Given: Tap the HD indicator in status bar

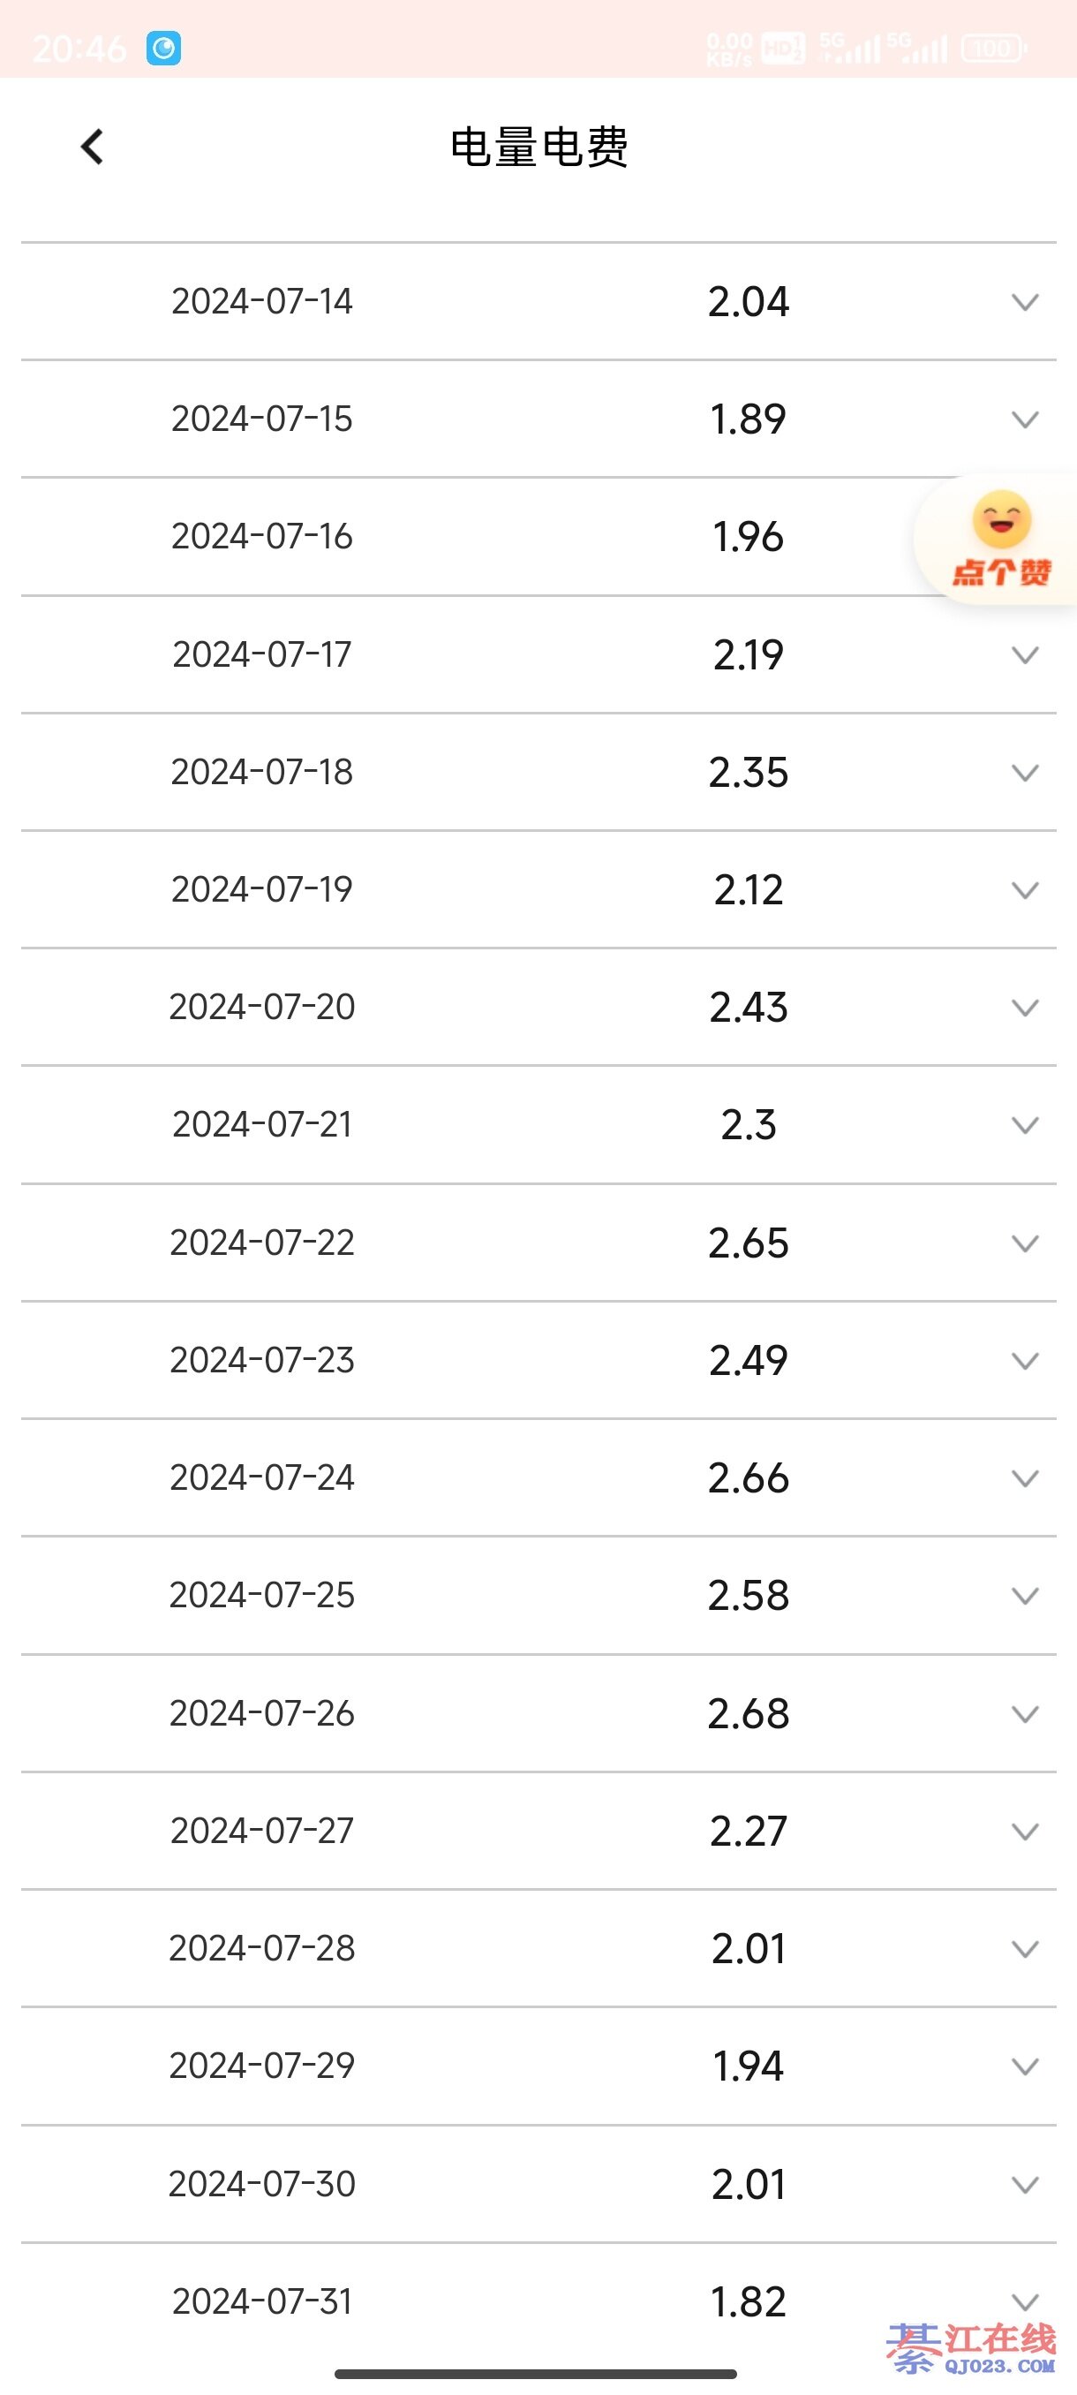Looking at the screenshot, I should pyautogui.click(x=782, y=49).
